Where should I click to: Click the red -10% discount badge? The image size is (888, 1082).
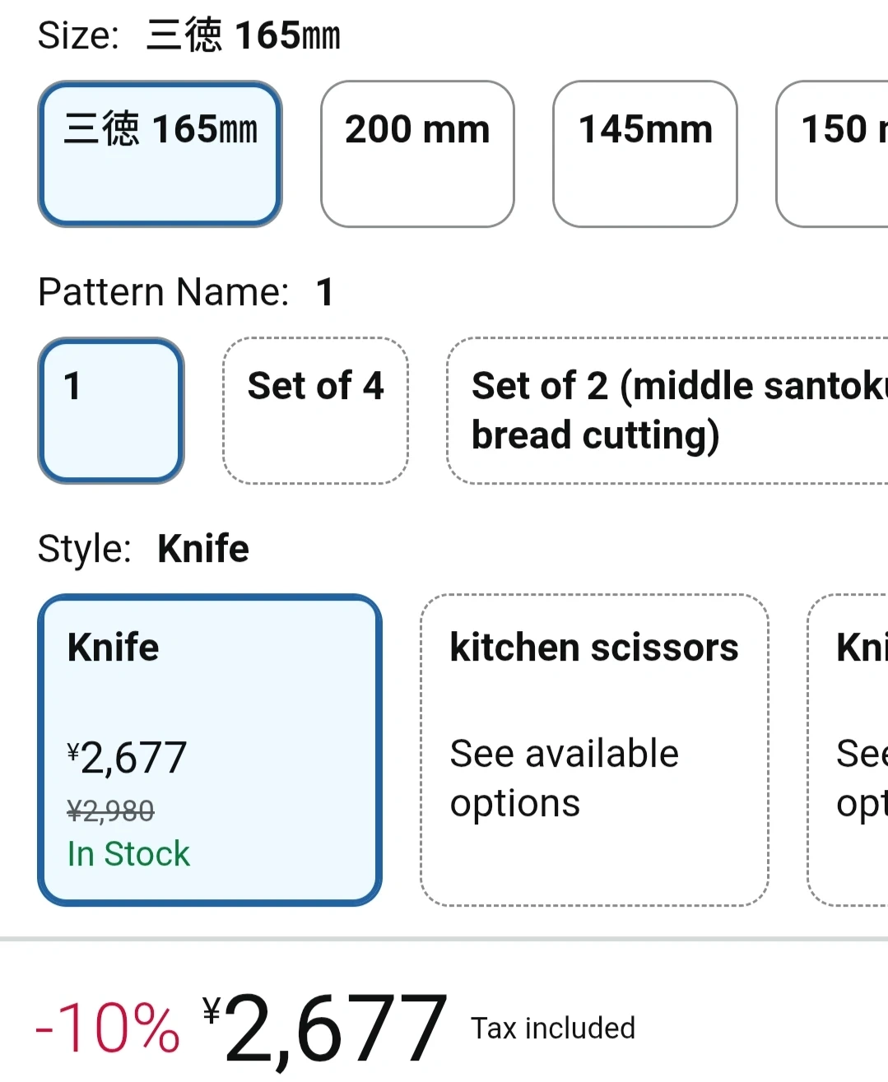(x=108, y=1029)
